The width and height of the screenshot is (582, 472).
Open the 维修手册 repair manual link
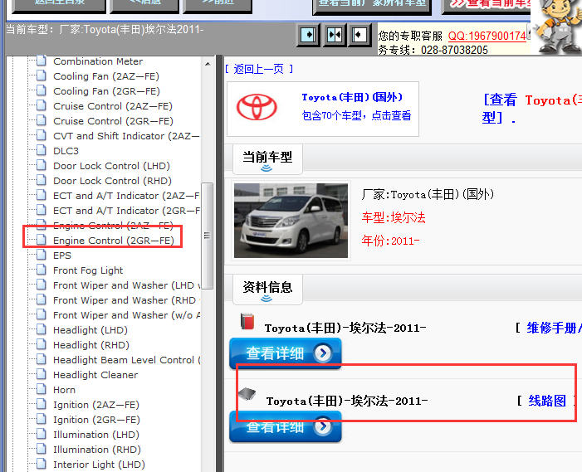554,328
